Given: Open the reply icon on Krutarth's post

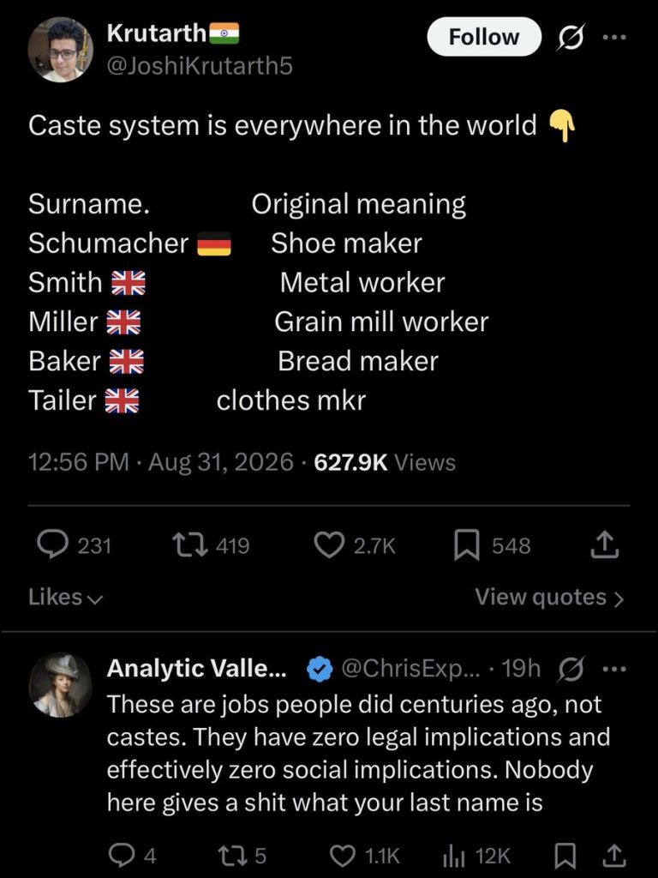Looking at the screenshot, I should [53, 544].
